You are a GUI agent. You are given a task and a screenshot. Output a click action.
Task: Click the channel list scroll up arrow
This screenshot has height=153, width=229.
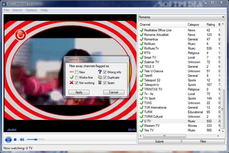tap(223, 24)
